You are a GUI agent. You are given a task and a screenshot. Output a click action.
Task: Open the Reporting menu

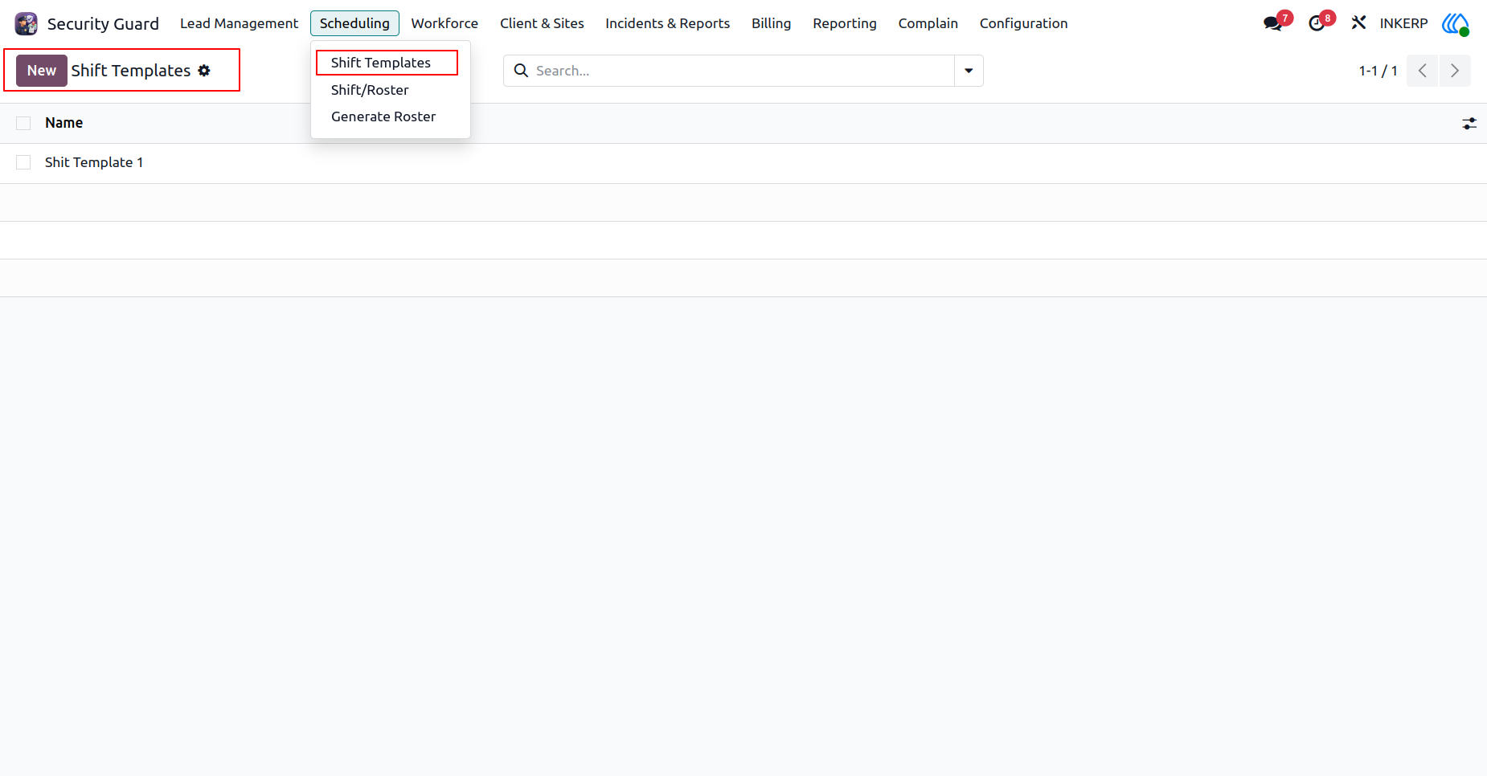click(x=844, y=23)
